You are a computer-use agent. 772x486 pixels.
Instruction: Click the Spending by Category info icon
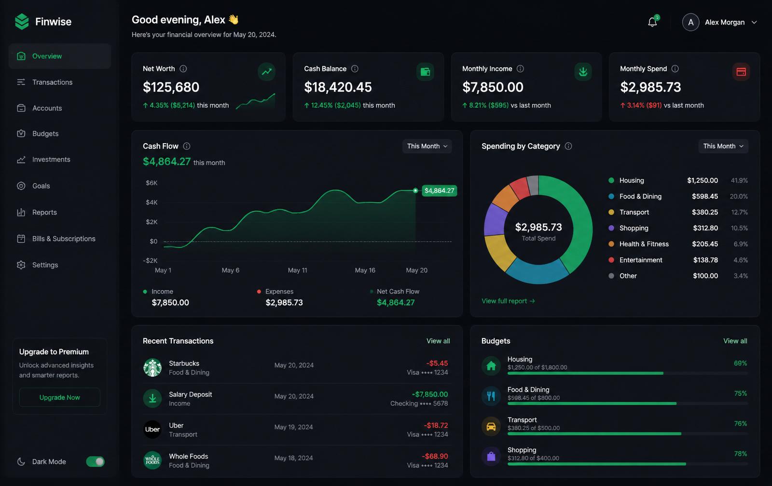point(568,146)
